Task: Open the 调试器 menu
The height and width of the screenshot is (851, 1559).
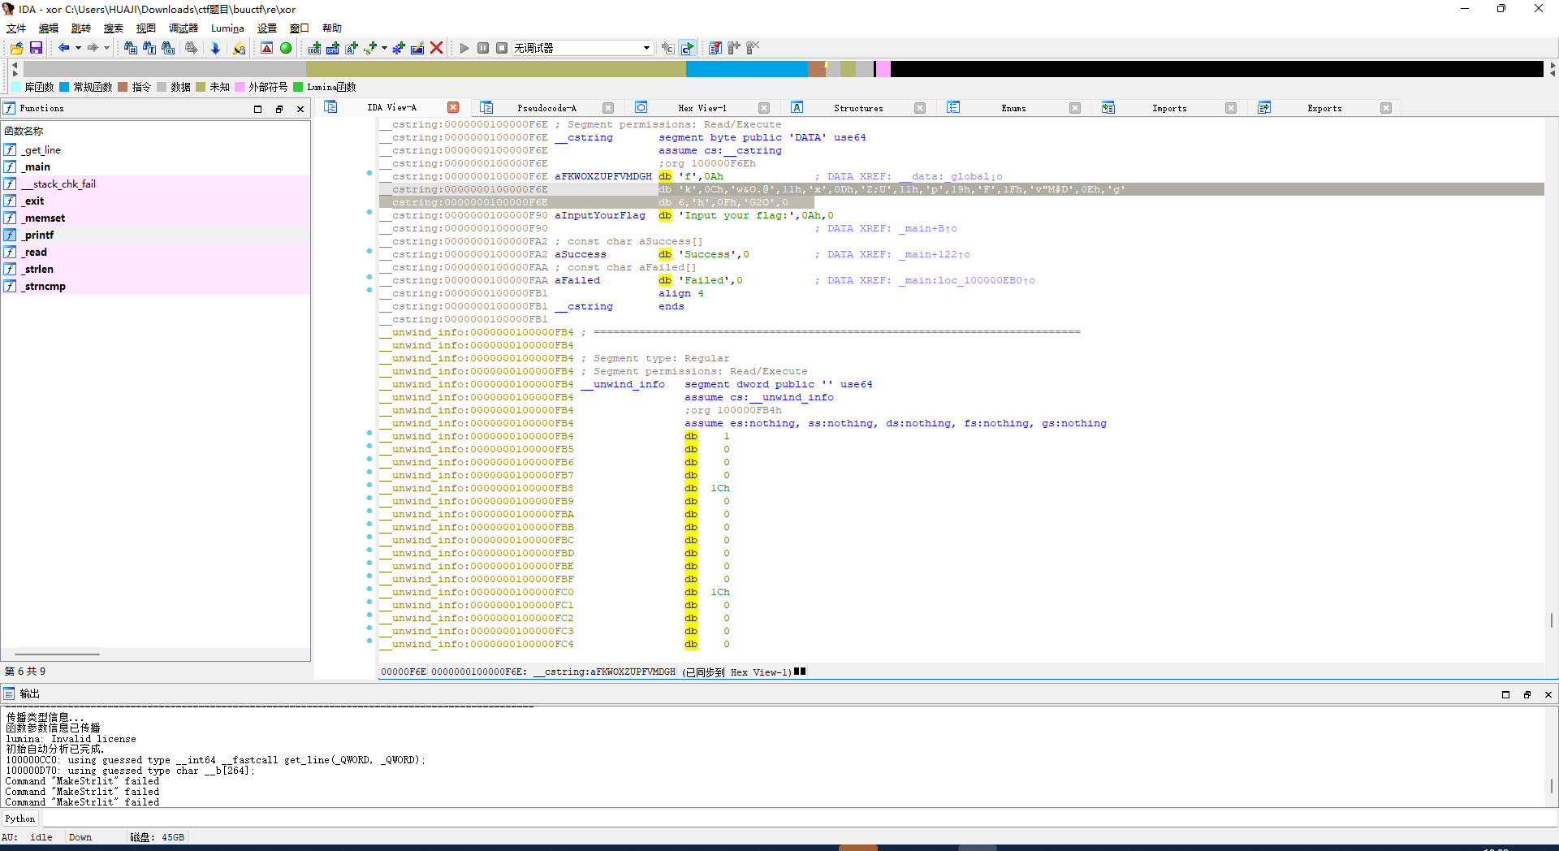Action: 184,28
